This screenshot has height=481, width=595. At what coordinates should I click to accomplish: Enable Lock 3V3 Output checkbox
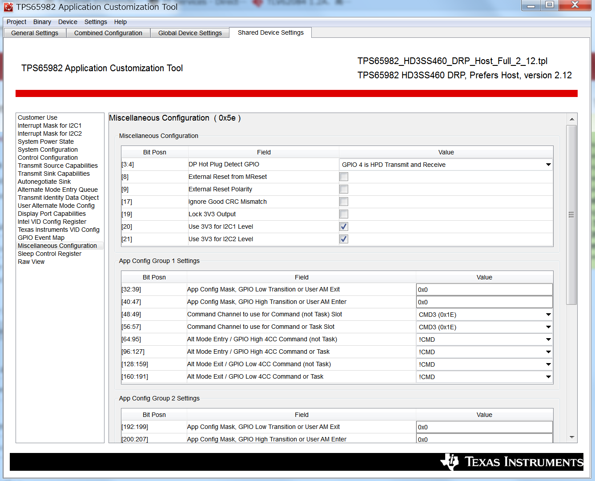tap(344, 214)
